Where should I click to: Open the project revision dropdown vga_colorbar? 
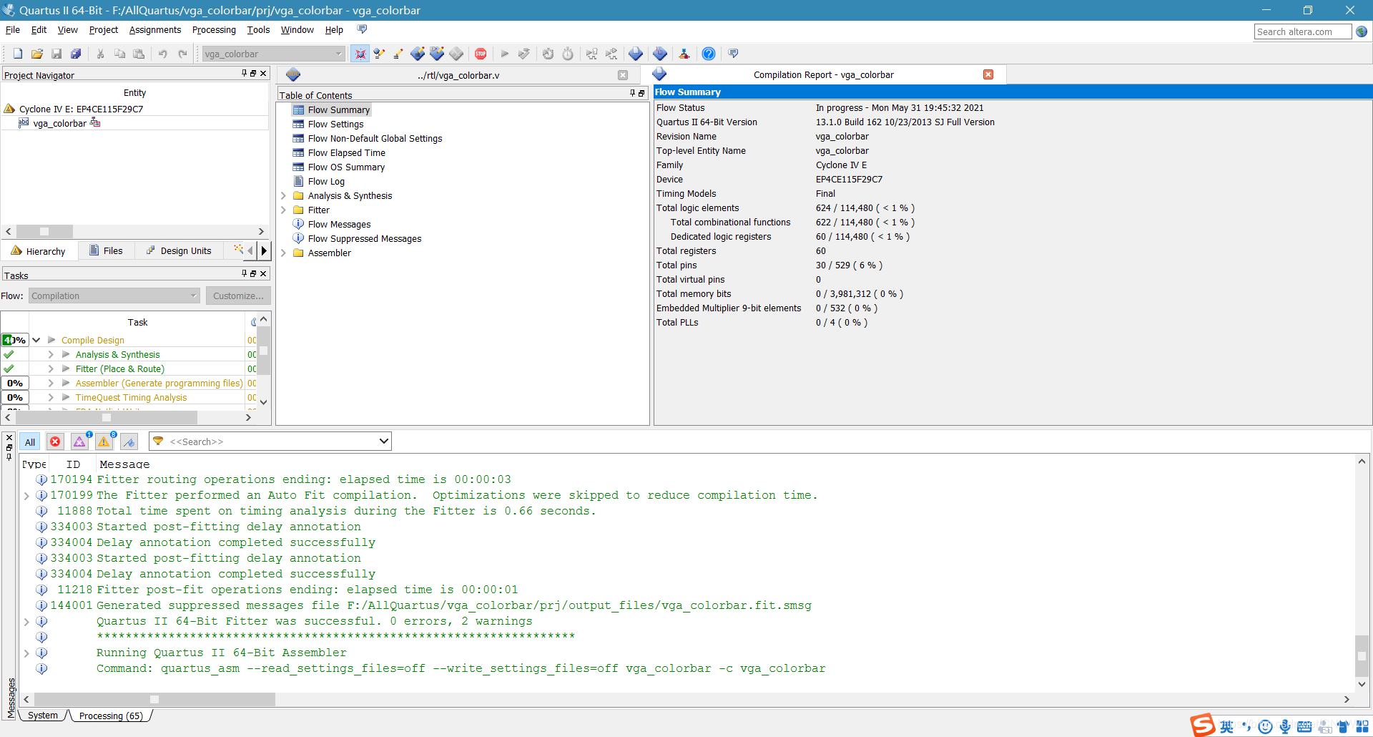click(x=274, y=54)
